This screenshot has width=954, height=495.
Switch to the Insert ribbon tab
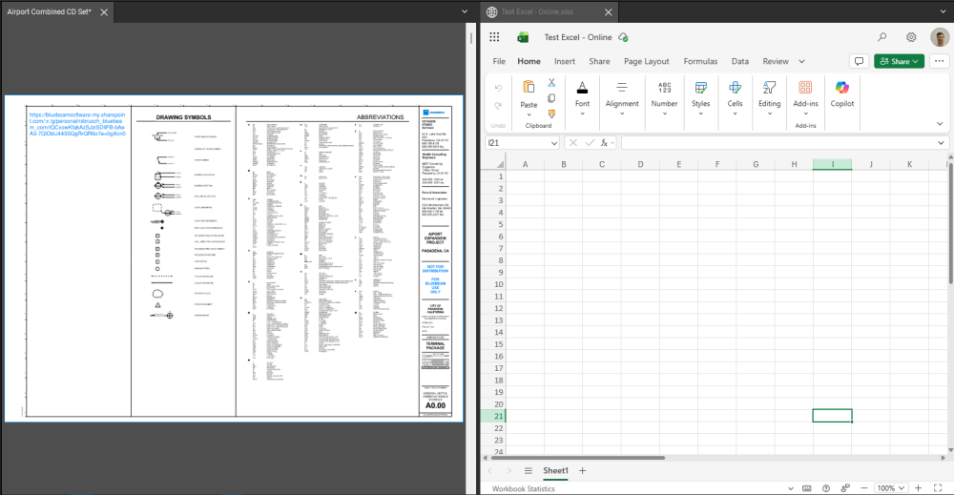tap(565, 61)
